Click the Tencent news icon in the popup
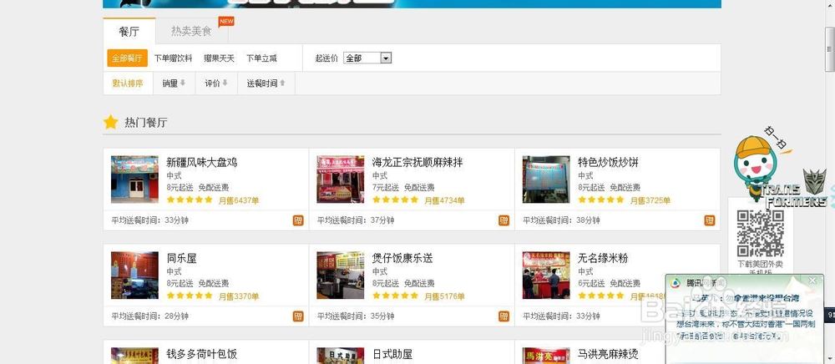 (x=676, y=282)
